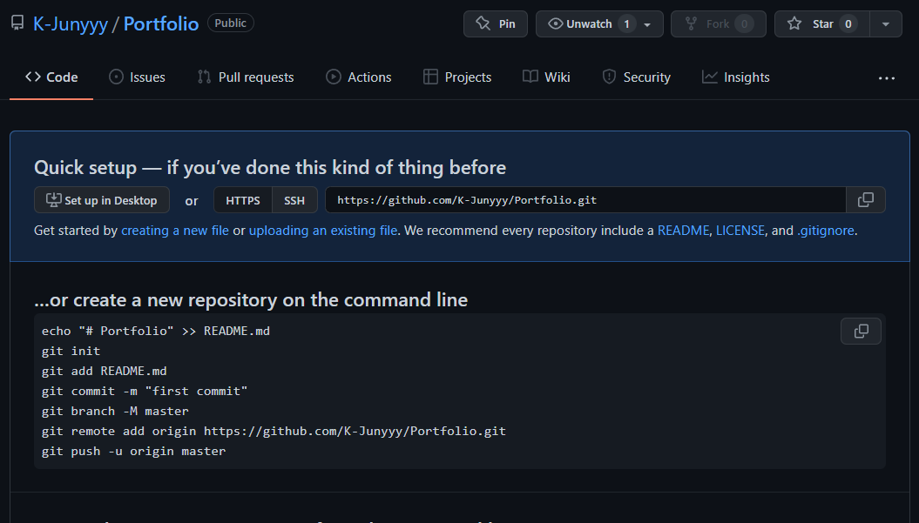Screen dimensions: 919x523
Task: Star the Portfolio repository
Action: (x=821, y=24)
